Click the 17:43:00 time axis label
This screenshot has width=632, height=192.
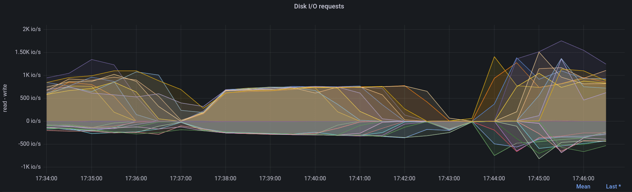[x=449, y=179]
